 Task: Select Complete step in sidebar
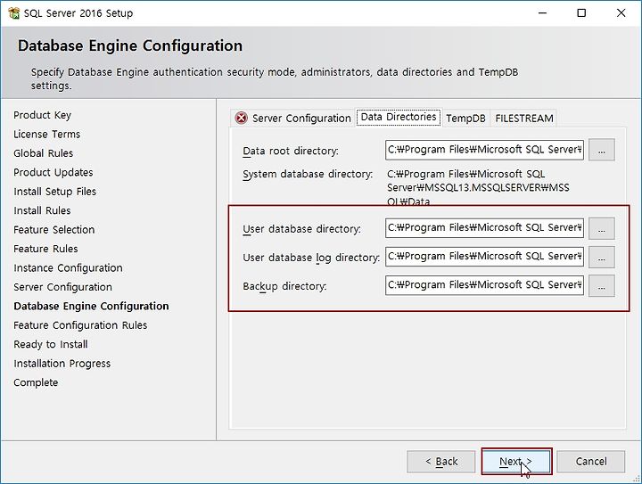click(36, 382)
